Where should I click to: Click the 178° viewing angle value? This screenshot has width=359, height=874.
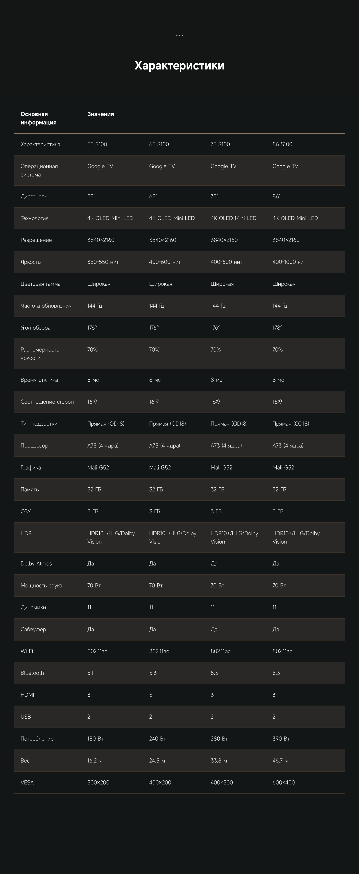pos(277,328)
